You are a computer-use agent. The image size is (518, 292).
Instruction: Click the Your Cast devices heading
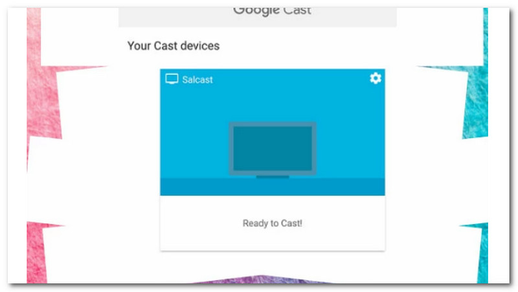point(174,46)
